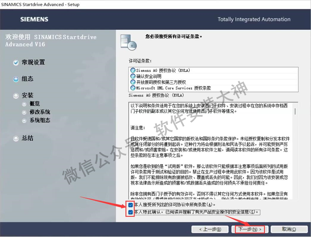Click 您必须接受所有许可证条款 heading
The width and height of the screenshot is (311, 237).
pyautogui.click(x=174, y=37)
